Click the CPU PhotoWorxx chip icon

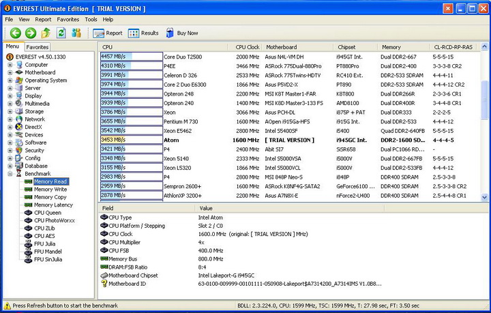pos(28,220)
